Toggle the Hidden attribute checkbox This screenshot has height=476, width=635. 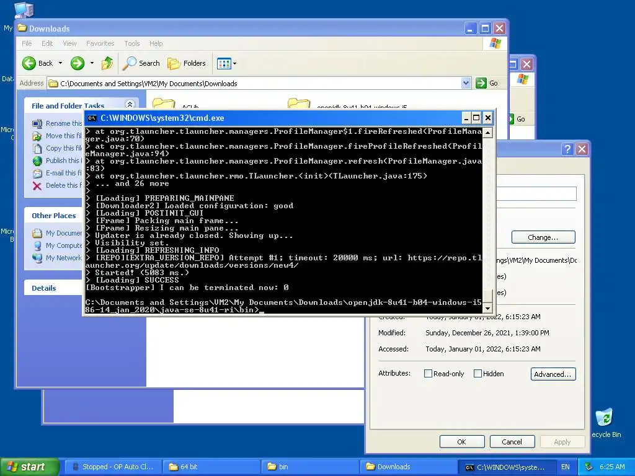pyautogui.click(x=477, y=374)
